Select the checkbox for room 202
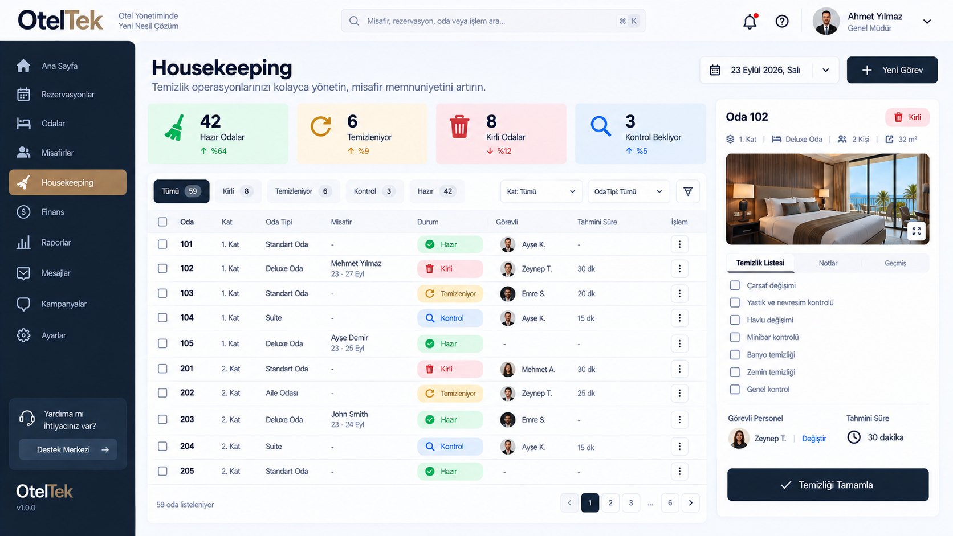This screenshot has width=953, height=536. point(162,393)
